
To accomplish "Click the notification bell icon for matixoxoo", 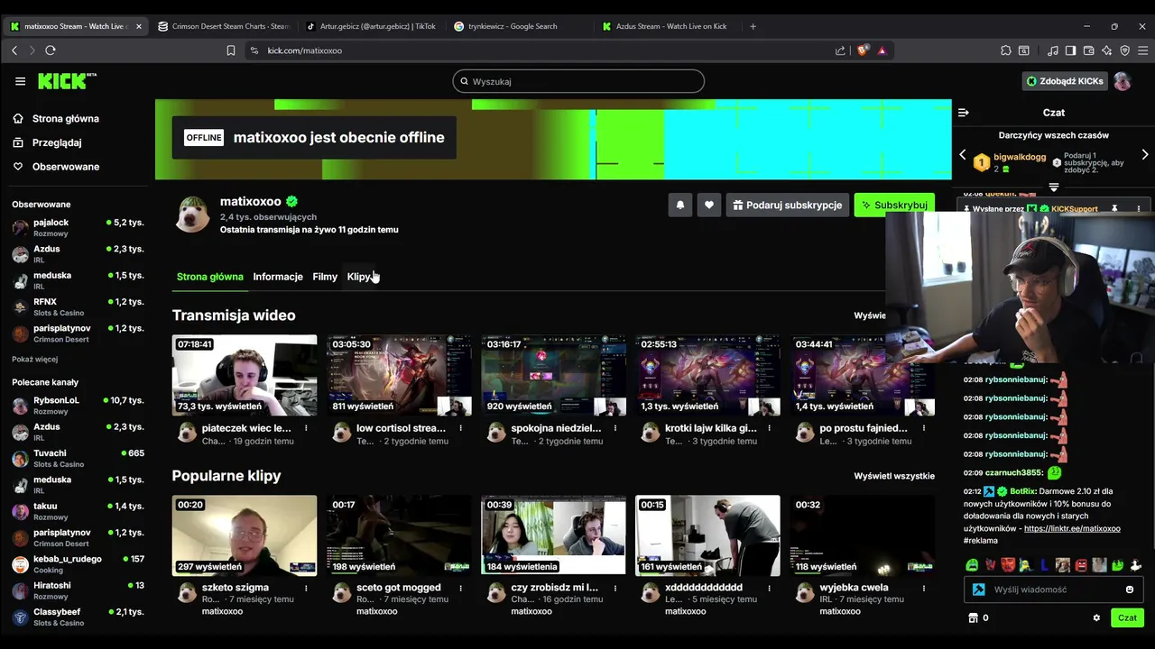I will 680,206.
